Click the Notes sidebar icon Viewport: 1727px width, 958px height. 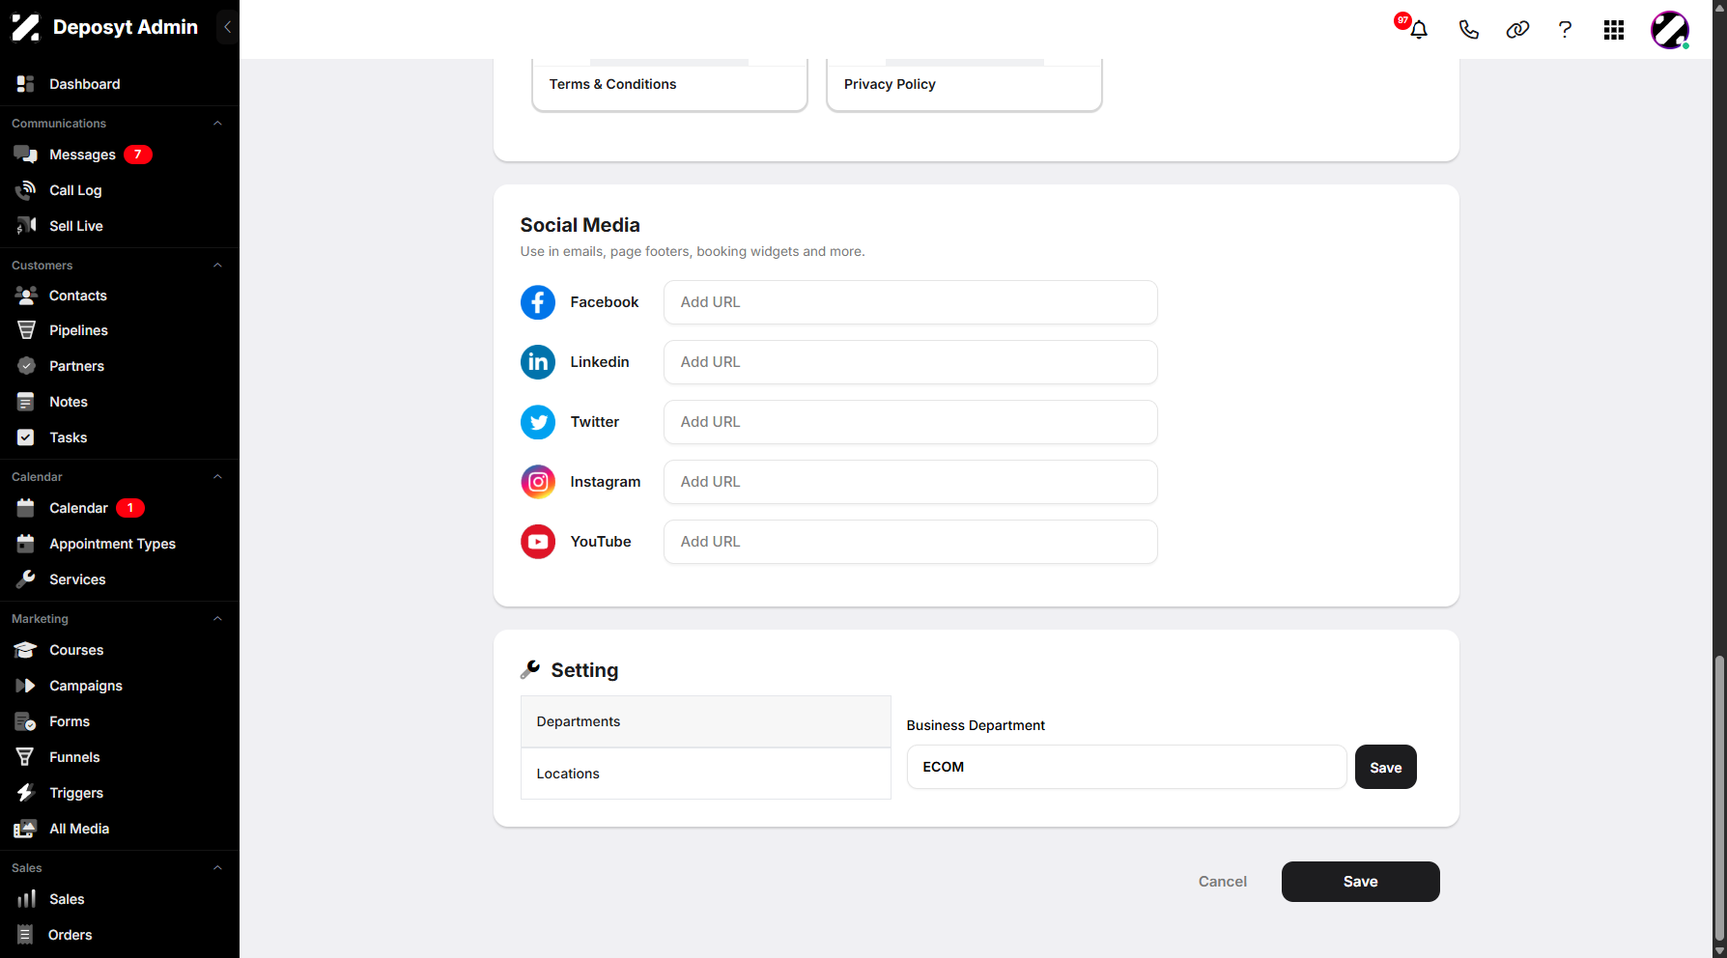[26, 402]
